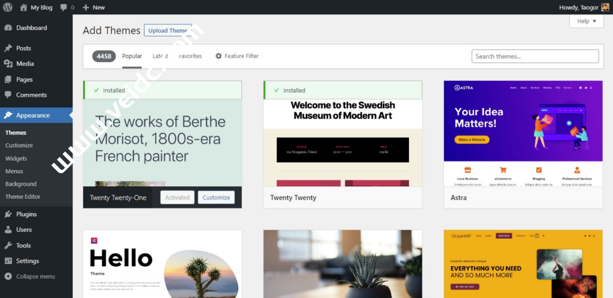Click the Twenty Twenty theme name

point(293,198)
